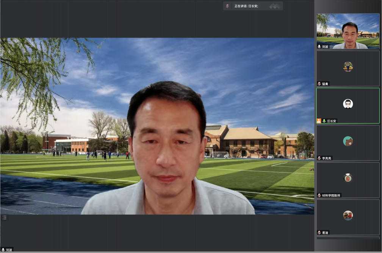Image resolution: width=382 pixels, height=253 pixels.
Task: Click the 正在讲话: 汪长安 speaking indicator
Action: (x=246, y=6)
